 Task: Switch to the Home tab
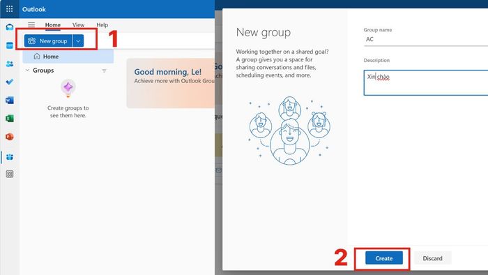click(x=52, y=25)
